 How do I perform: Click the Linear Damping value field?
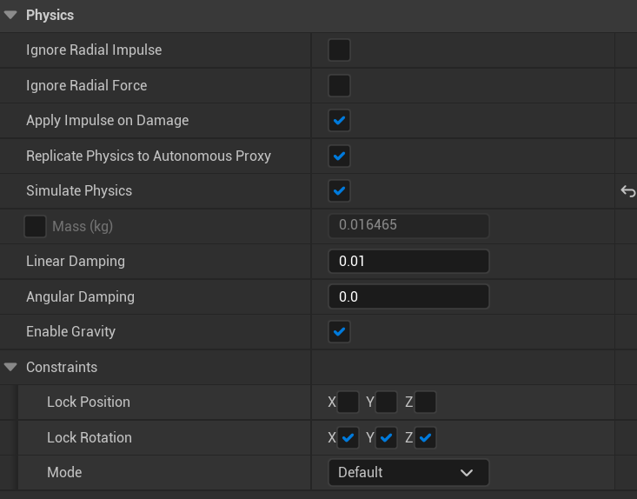click(x=408, y=262)
